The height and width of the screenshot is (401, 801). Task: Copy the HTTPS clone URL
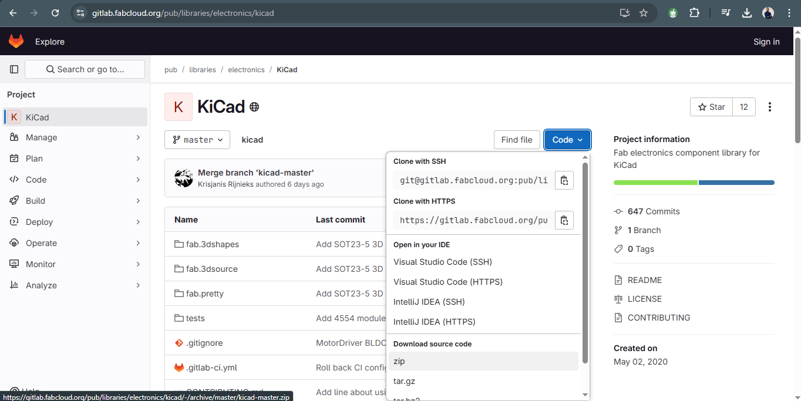(564, 220)
